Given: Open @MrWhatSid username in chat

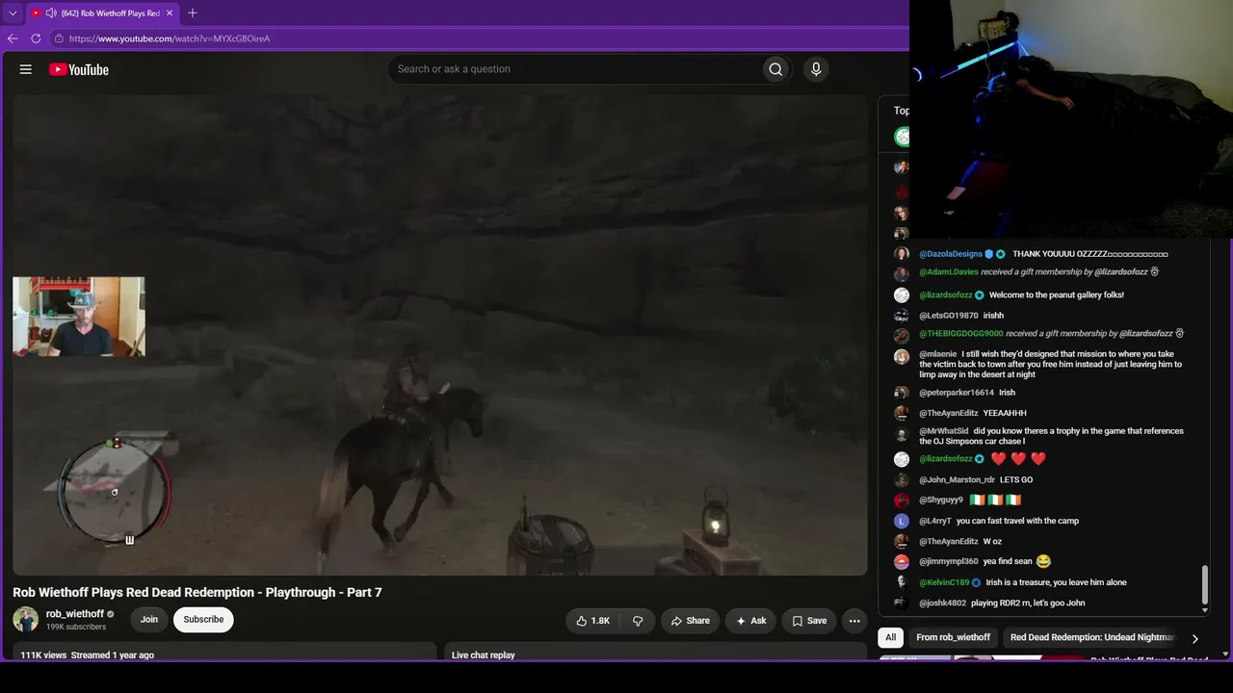Looking at the screenshot, I should pos(944,431).
